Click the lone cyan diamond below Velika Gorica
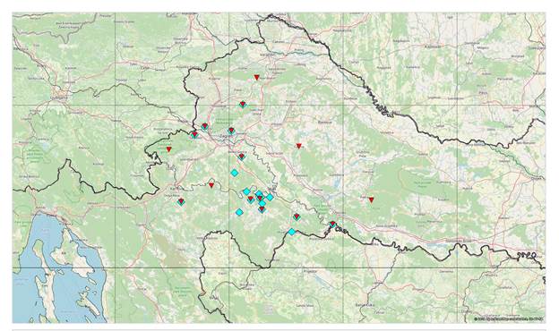 pos(234,173)
